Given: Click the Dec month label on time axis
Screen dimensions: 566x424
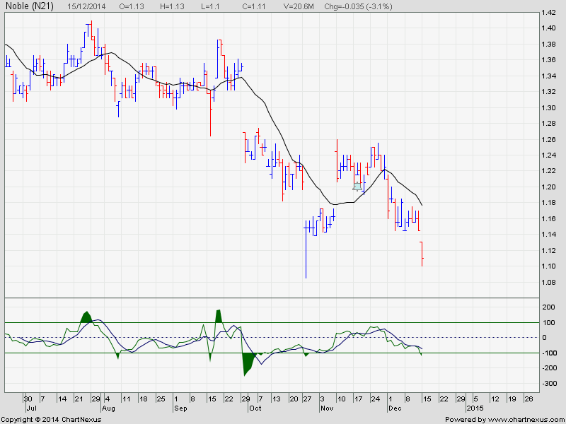Looking at the screenshot, I should click(395, 408).
